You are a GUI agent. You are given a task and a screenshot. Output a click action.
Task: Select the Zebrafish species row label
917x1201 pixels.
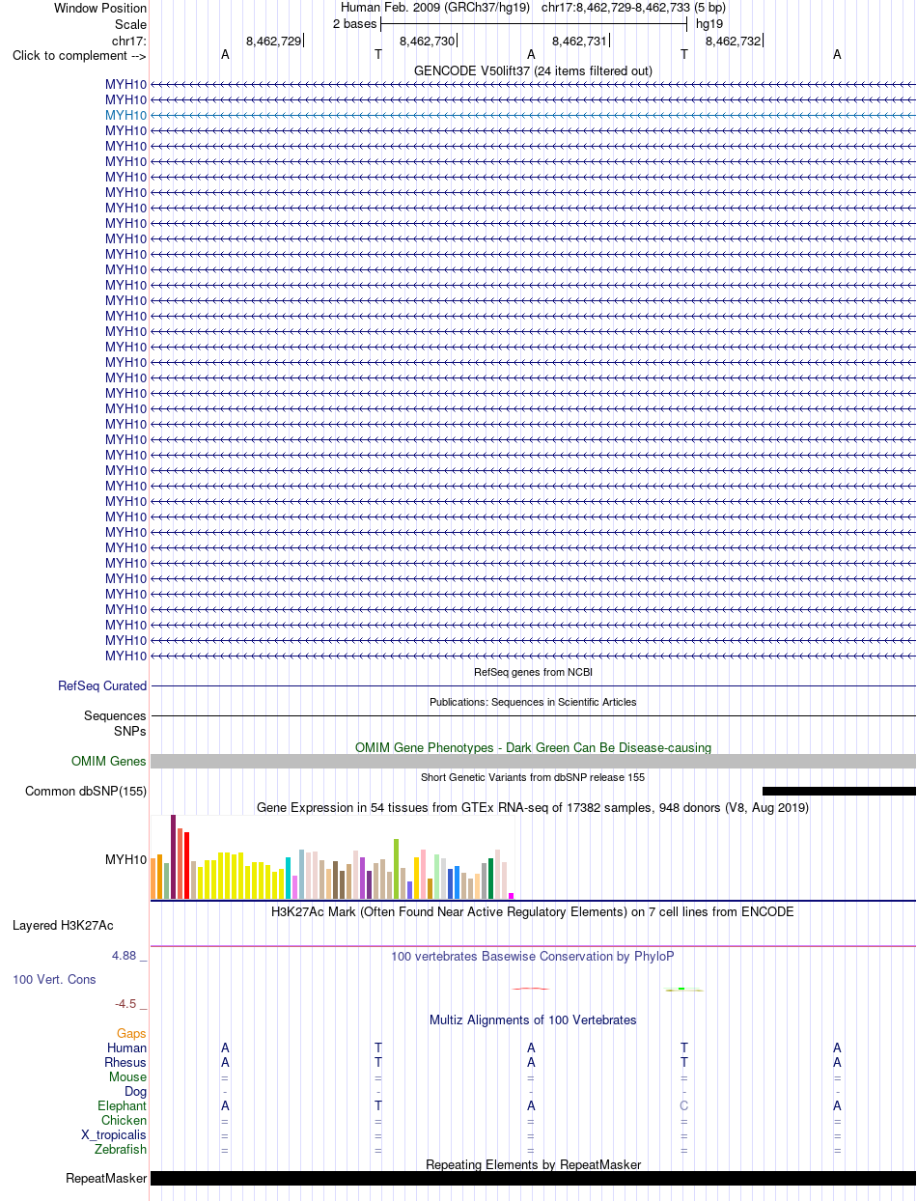(x=121, y=1150)
